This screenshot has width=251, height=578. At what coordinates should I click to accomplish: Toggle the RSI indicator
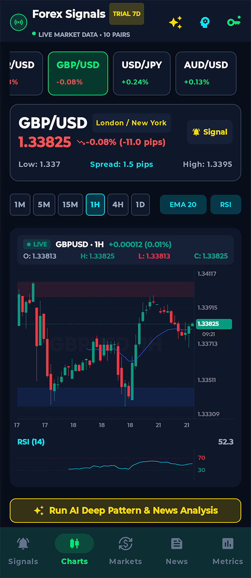(x=226, y=205)
